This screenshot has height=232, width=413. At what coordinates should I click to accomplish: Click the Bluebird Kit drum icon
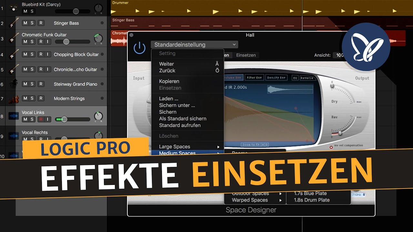click(13, 8)
